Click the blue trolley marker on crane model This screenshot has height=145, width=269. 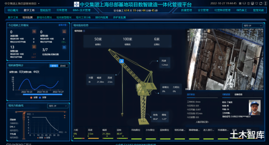pyautogui.click(x=122, y=61)
